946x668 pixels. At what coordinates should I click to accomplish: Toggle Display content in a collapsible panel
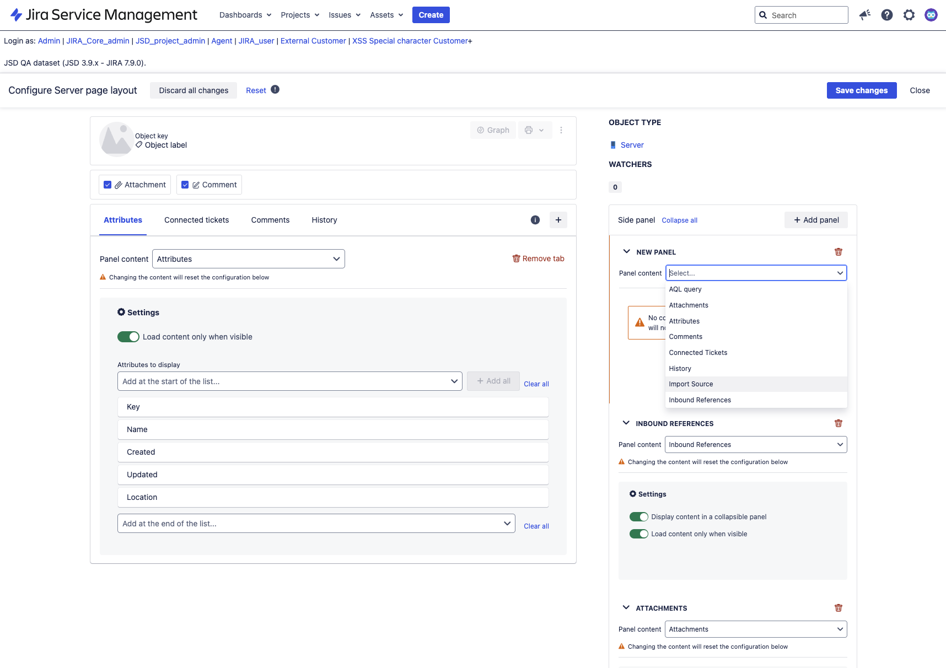coord(639,517)
